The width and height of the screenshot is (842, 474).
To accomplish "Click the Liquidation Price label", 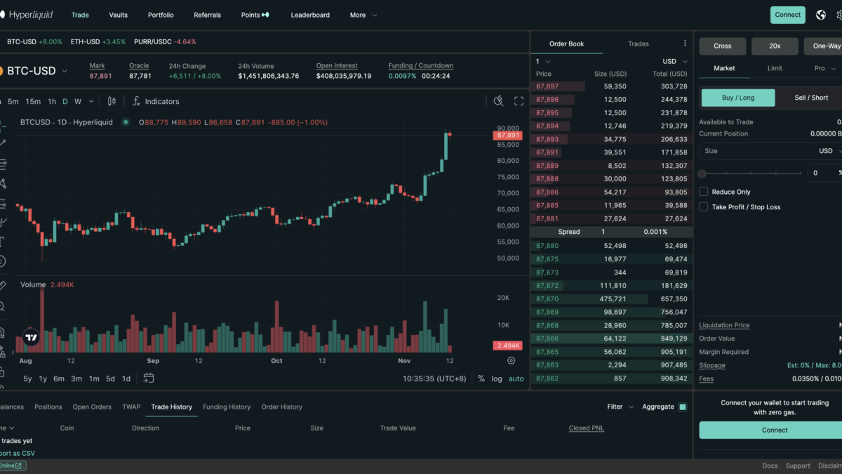I will click(724, 325).
